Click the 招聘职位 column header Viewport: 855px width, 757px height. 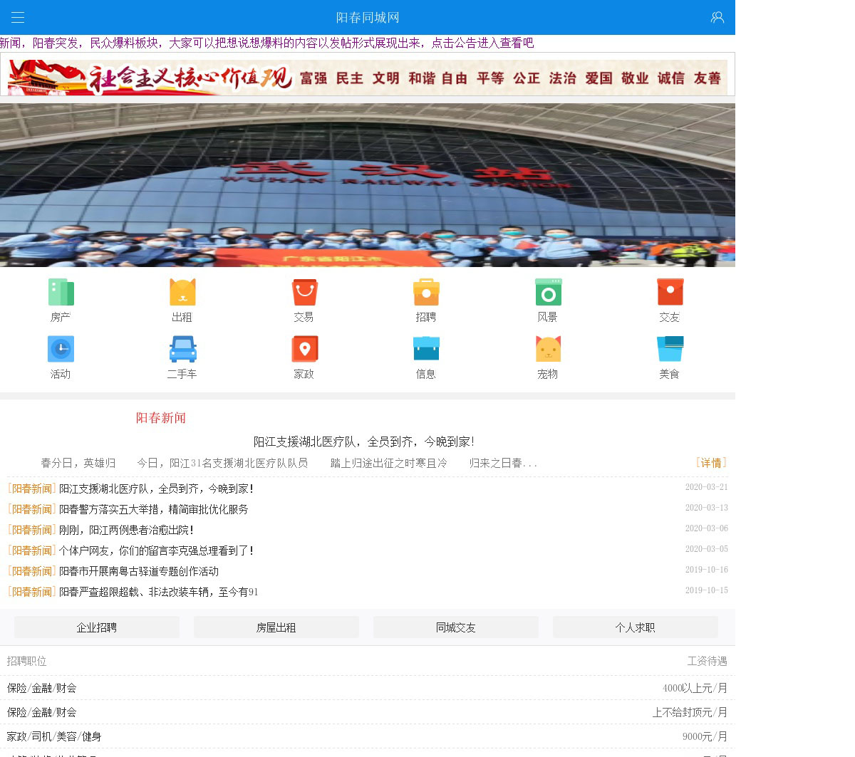coord(27,661)
